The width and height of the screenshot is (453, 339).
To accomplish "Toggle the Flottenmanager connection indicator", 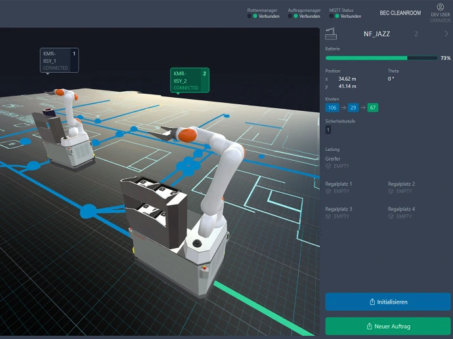I will [x=255, y=16].
